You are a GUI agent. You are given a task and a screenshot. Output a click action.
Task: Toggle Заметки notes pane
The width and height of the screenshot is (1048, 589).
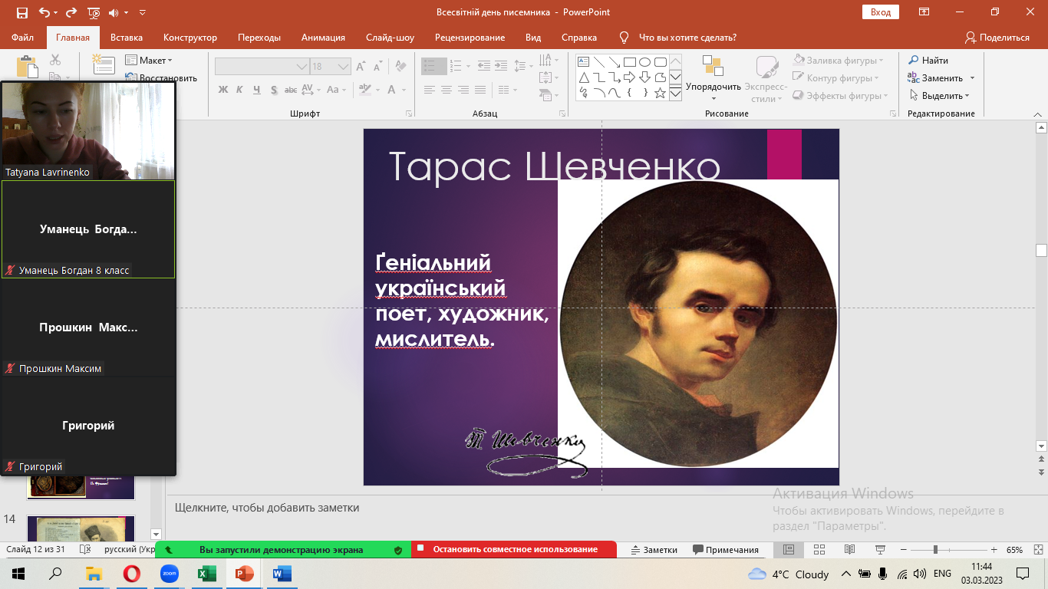[x=654, y=550]
